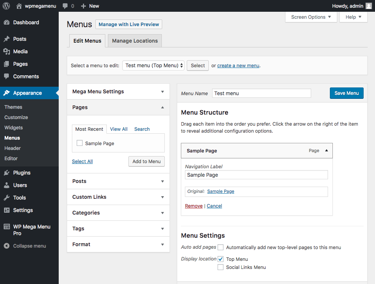Click the Users person icon
This screenshot has height=284, width=375.
click(7, 185)
